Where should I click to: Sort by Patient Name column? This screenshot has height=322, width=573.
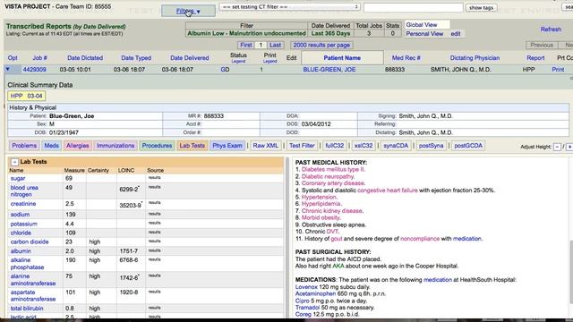click(342, 57)
